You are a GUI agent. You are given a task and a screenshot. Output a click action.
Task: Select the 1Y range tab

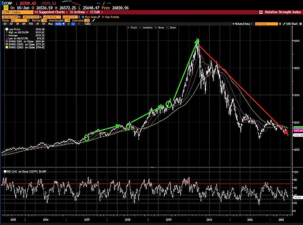[x=38, y=24]
